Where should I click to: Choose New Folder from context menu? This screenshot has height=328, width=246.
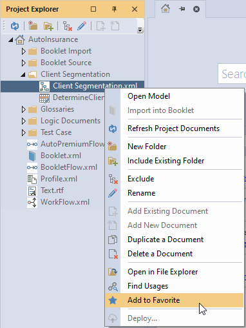coord(147,147)
